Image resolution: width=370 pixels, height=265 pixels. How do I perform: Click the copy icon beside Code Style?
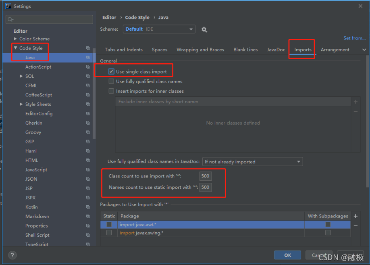point(88,48)
